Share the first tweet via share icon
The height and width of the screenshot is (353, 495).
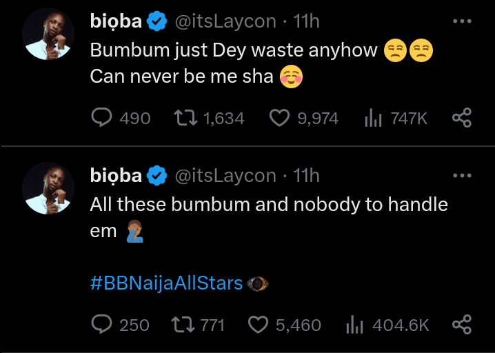pos(461,119)
